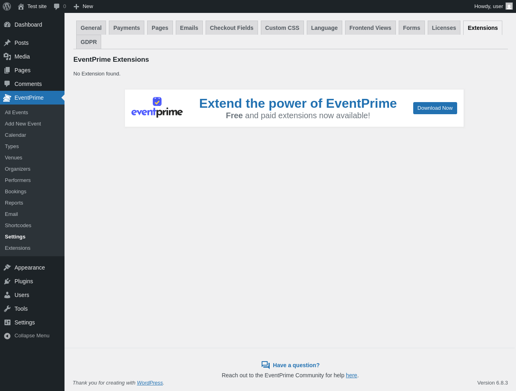This screenshot has width=516, height=391.
Task: Switch to the GDPR tab
Action: click(x=89, y=42)
